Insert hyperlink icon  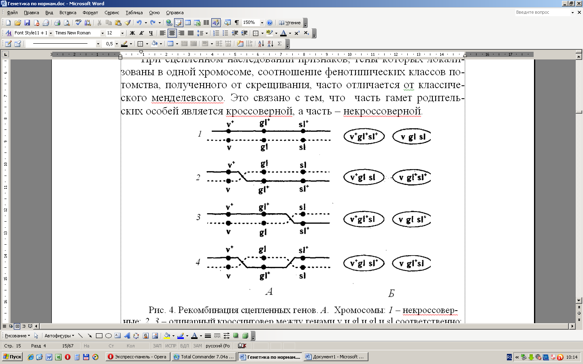pyautogui.click(x=169, y=23)
